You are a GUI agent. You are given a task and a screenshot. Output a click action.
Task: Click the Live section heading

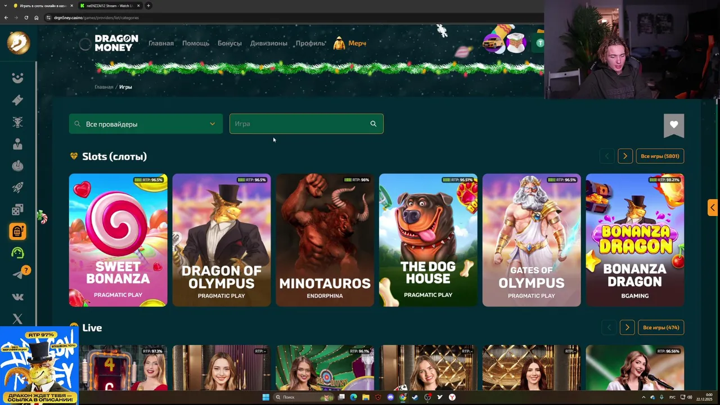pyautogui.click(x=92, y=328)
